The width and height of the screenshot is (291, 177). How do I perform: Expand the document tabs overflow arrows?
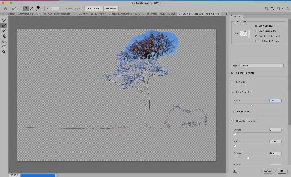click(x=227, y=14)
